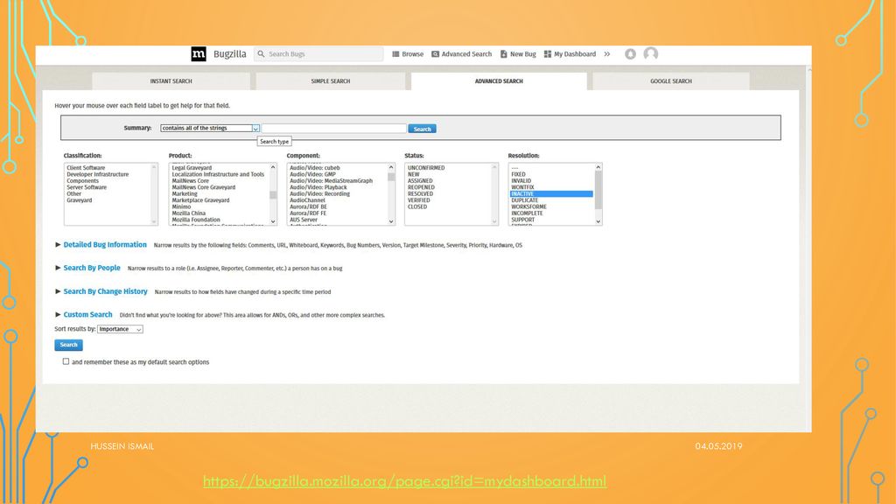The height and width of the screenshot is (504, 896).
Task: Tick the remember default search options checkbox
Action: coord(66,361)
